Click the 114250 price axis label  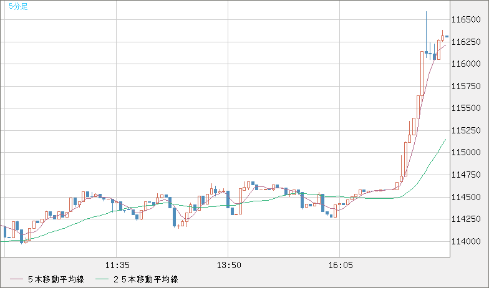click(x=467, y=219)
